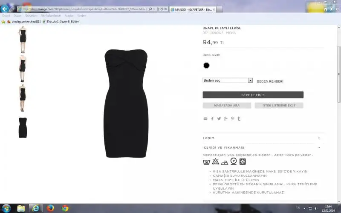Launch Firefox from the taskbar

[x=50, y=208]
